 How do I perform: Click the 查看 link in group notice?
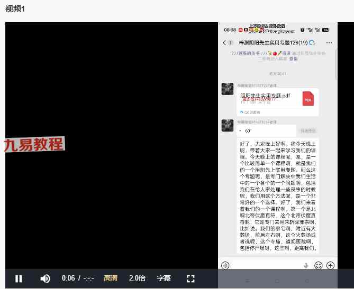[x=293, y=59]
